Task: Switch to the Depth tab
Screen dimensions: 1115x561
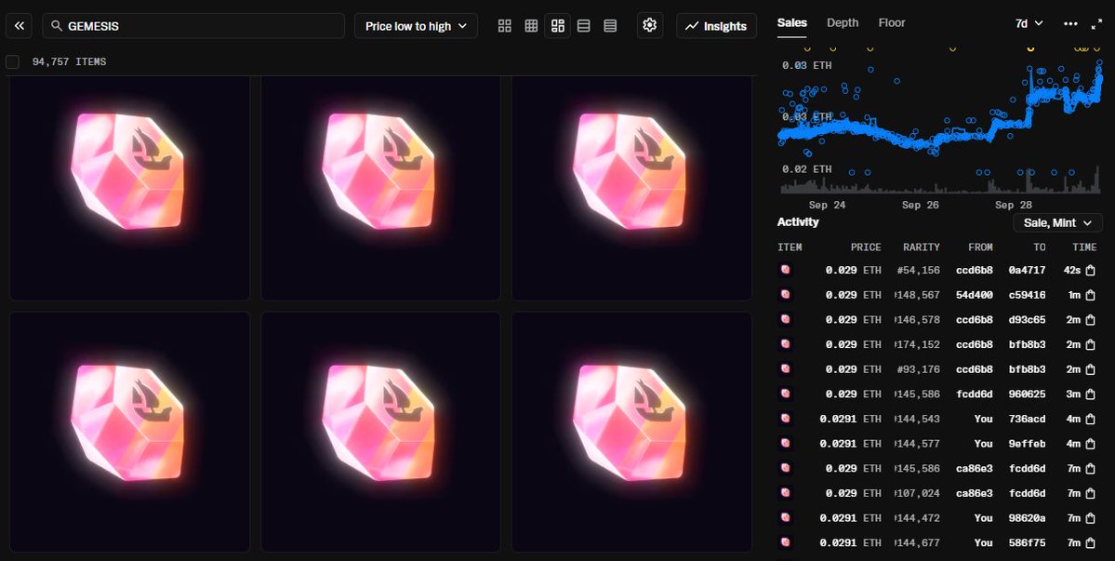Action: (843, 22)
